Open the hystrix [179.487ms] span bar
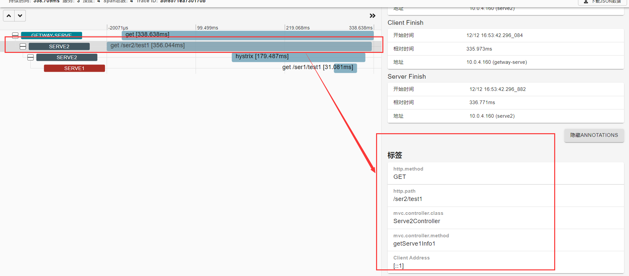 pos(298,57)
